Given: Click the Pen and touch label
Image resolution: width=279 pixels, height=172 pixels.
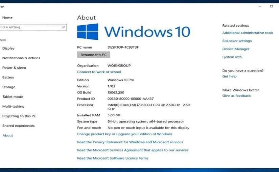Looking at the screenshot, I should pos(89,128).
